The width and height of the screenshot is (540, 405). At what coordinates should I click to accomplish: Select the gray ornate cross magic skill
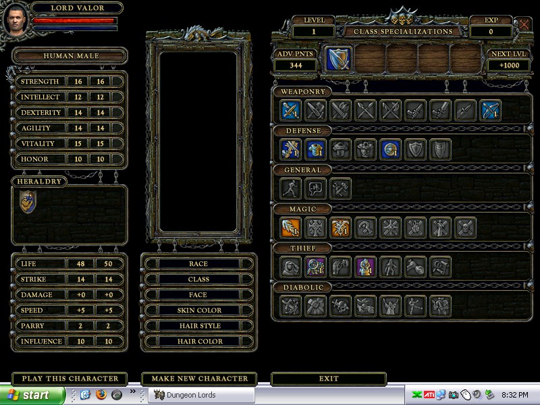point(315,227)
